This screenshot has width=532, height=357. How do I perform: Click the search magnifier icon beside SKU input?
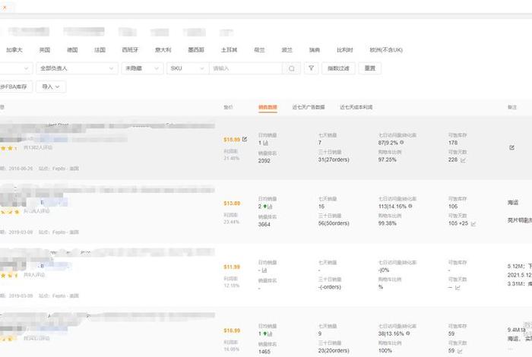point(291,68)
